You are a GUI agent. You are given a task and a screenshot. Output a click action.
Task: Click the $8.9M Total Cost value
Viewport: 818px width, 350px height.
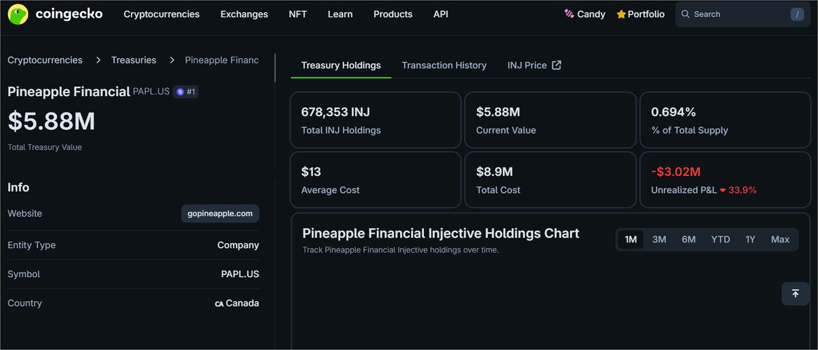494,172
